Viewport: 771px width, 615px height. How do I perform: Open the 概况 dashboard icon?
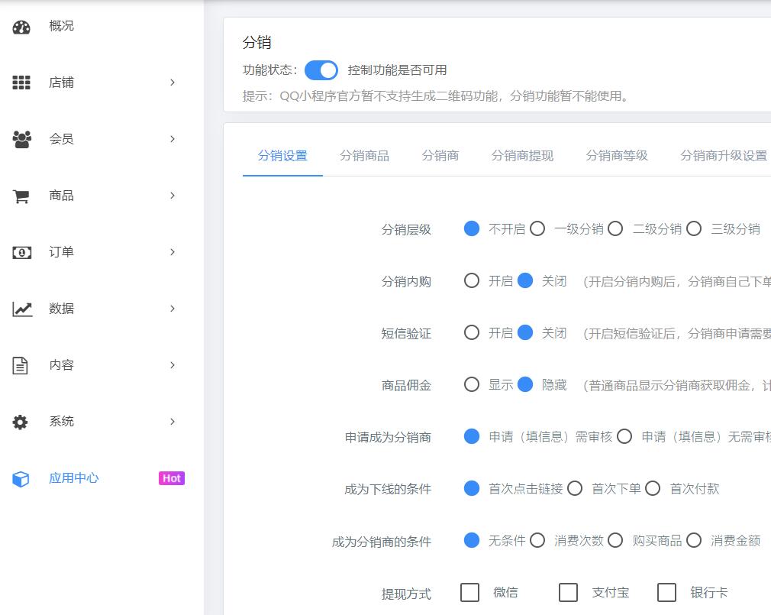(x=21, y=27)
